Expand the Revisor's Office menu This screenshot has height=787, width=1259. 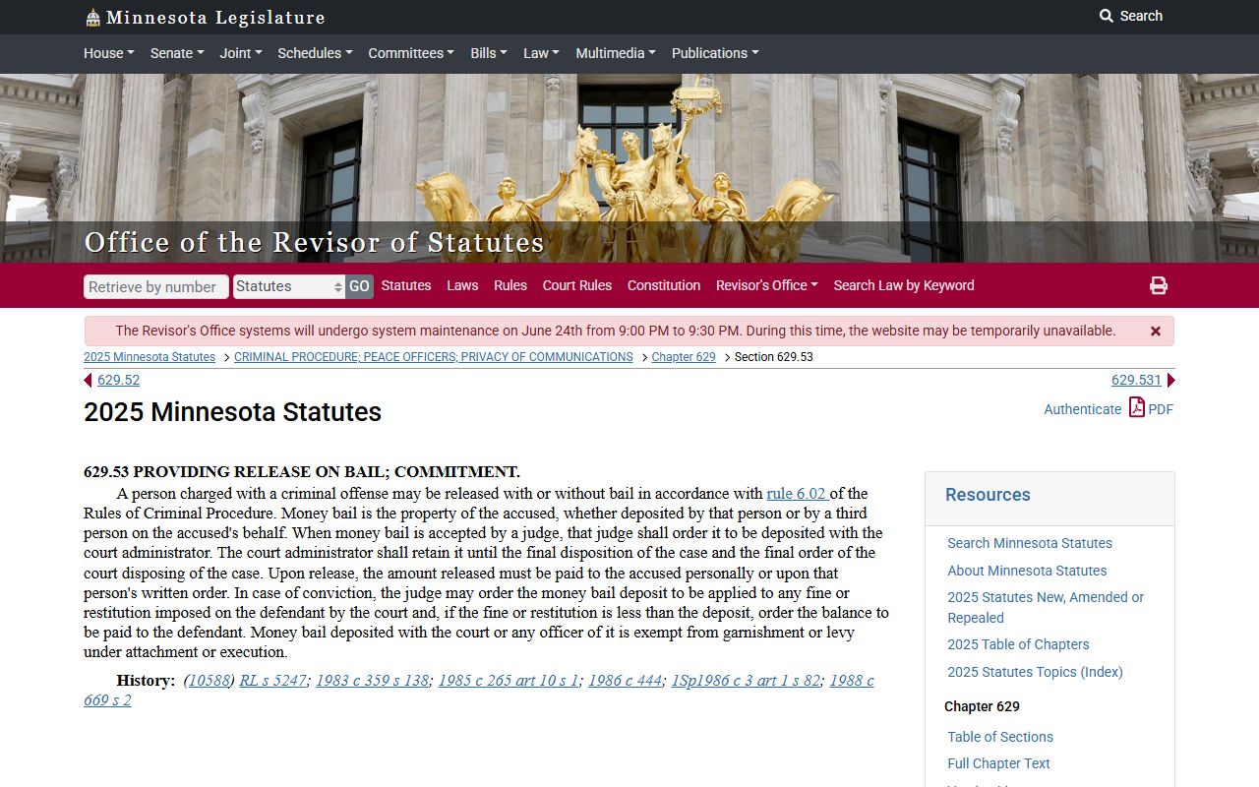767,285
